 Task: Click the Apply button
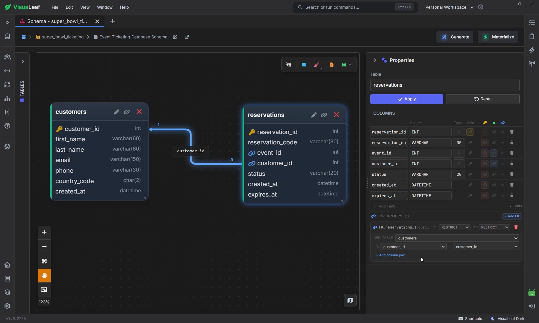(x=406, y=99)
